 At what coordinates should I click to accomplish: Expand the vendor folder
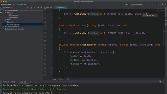click(5, 22)
